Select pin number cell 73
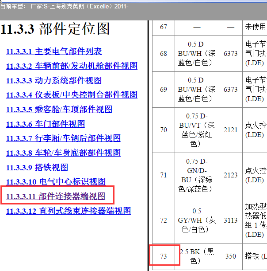This screenshot has height=271, width=267. [164, 256]
